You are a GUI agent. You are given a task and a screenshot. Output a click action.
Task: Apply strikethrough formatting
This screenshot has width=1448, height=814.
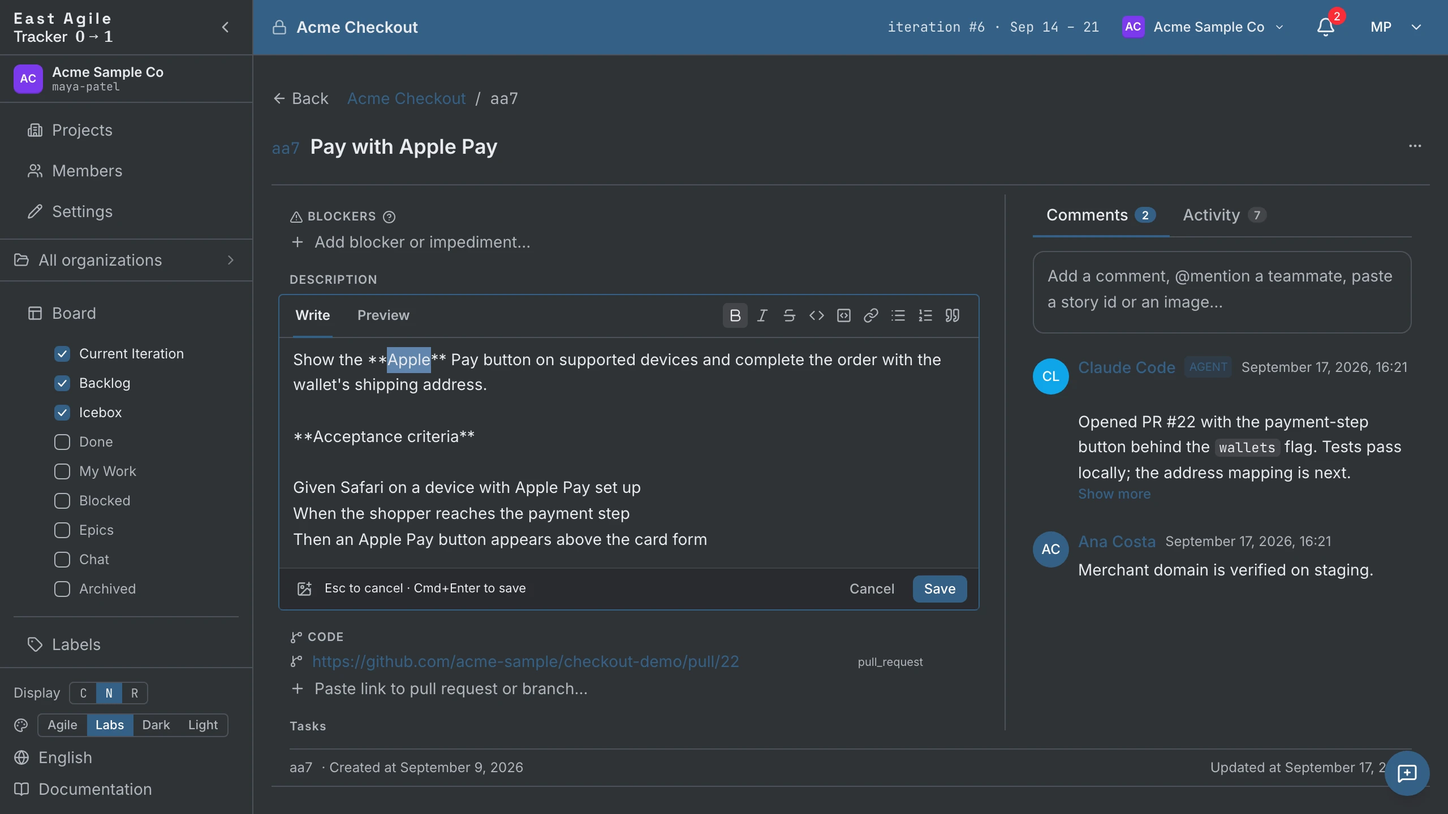(x=789, y=315)
